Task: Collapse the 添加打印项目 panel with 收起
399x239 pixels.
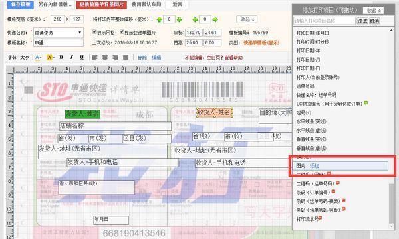Action: [373, 11]
